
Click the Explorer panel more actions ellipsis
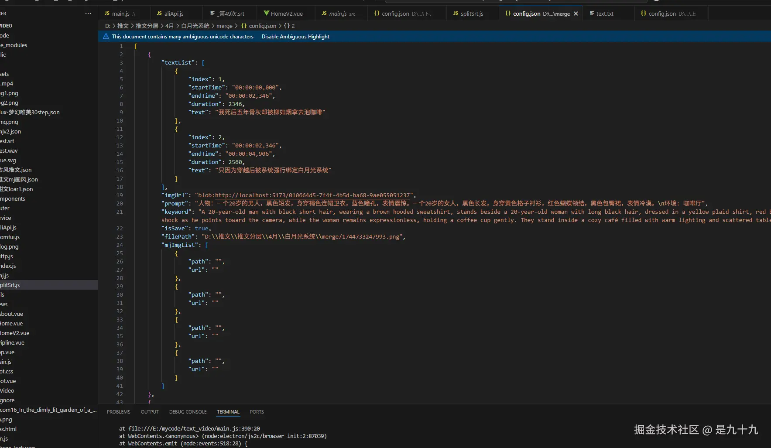click(x=88, y=14)
